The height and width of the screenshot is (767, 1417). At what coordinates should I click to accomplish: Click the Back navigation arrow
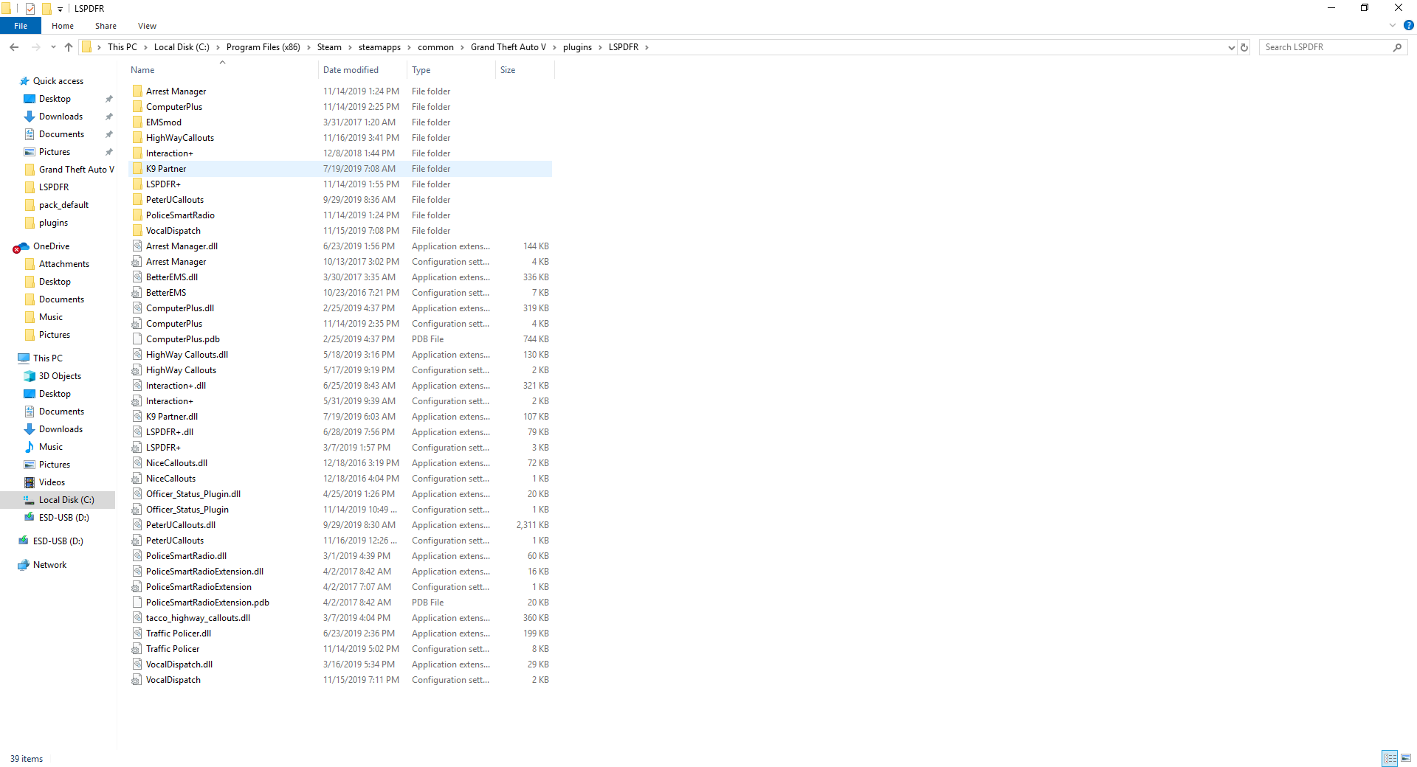pos(14,47)
